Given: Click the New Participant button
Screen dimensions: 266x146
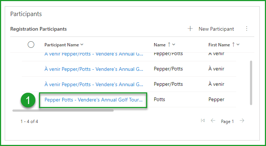Looking at the screenshot, I should [216, 29].
